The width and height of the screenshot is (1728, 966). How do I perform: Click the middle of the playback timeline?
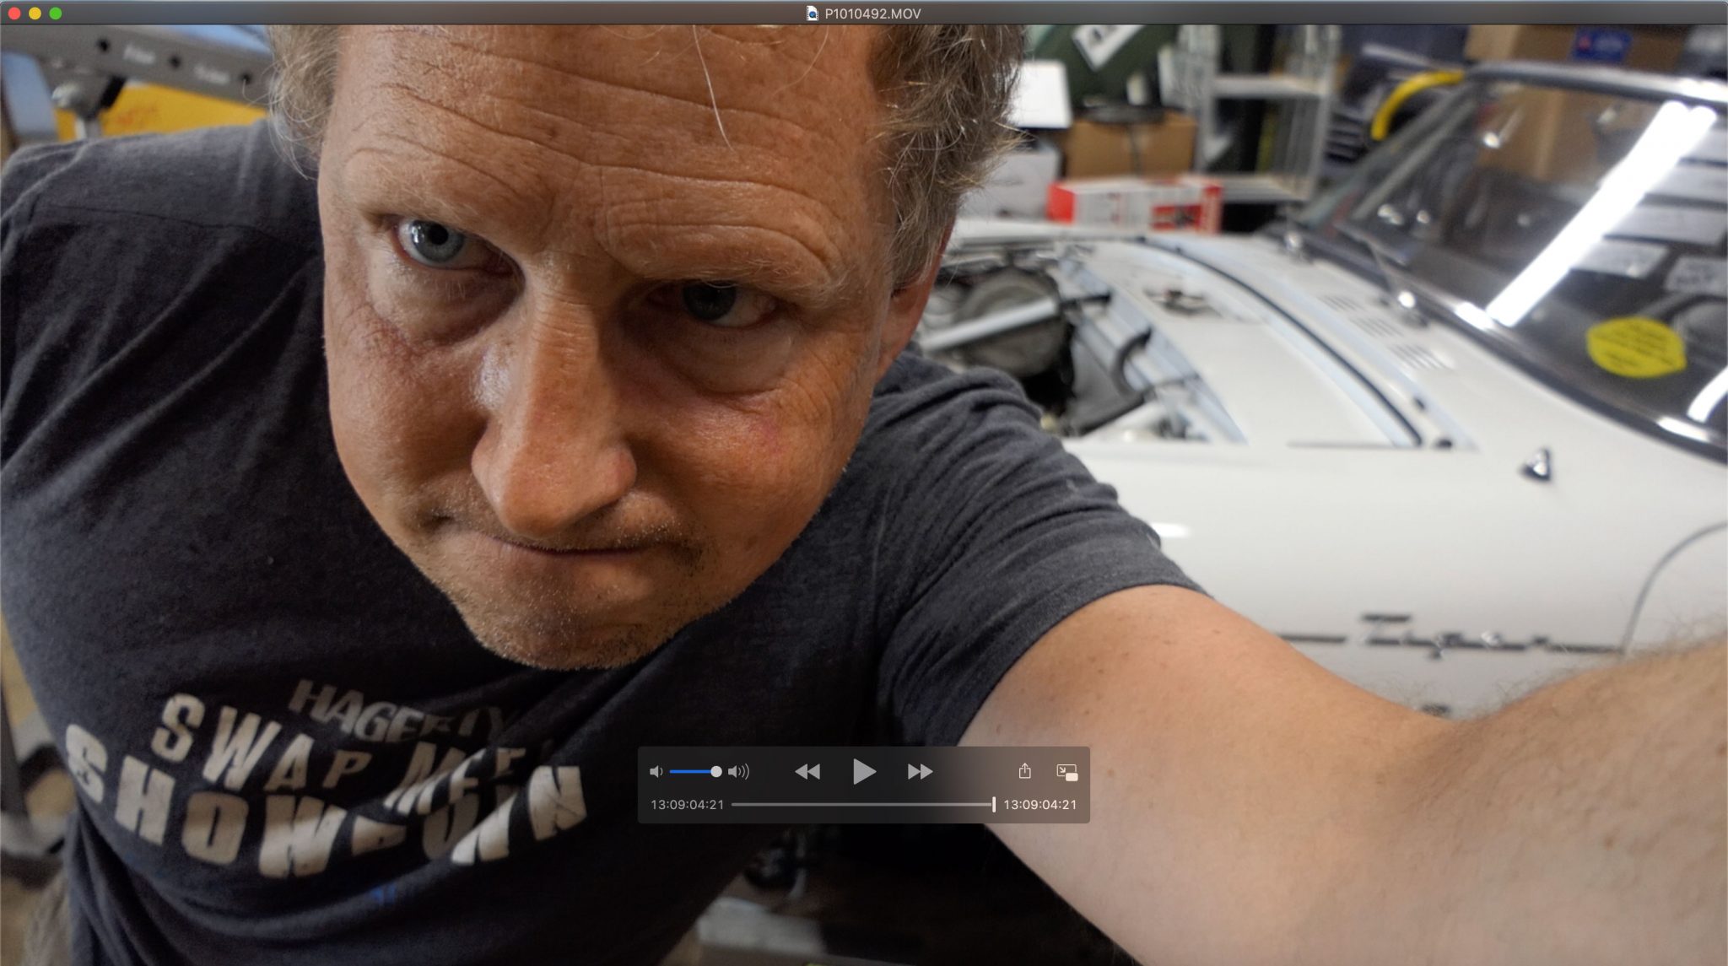click(x=862, y=804)
